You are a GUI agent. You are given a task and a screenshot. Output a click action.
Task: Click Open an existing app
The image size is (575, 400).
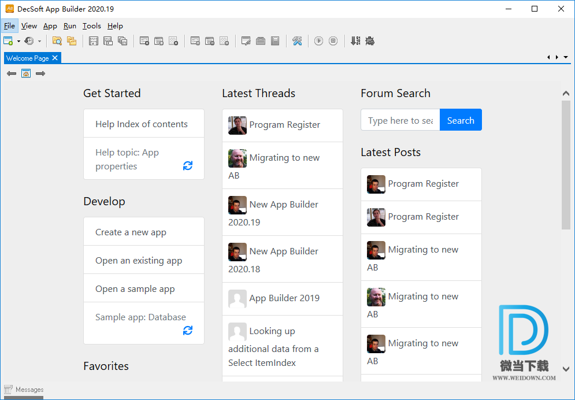(144, 260)
